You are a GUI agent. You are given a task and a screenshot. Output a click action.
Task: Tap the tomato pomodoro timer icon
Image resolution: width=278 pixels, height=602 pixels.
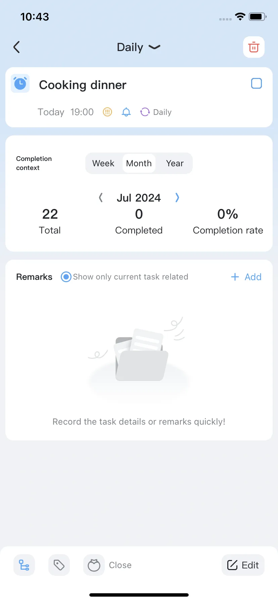(x=94, y=565)
